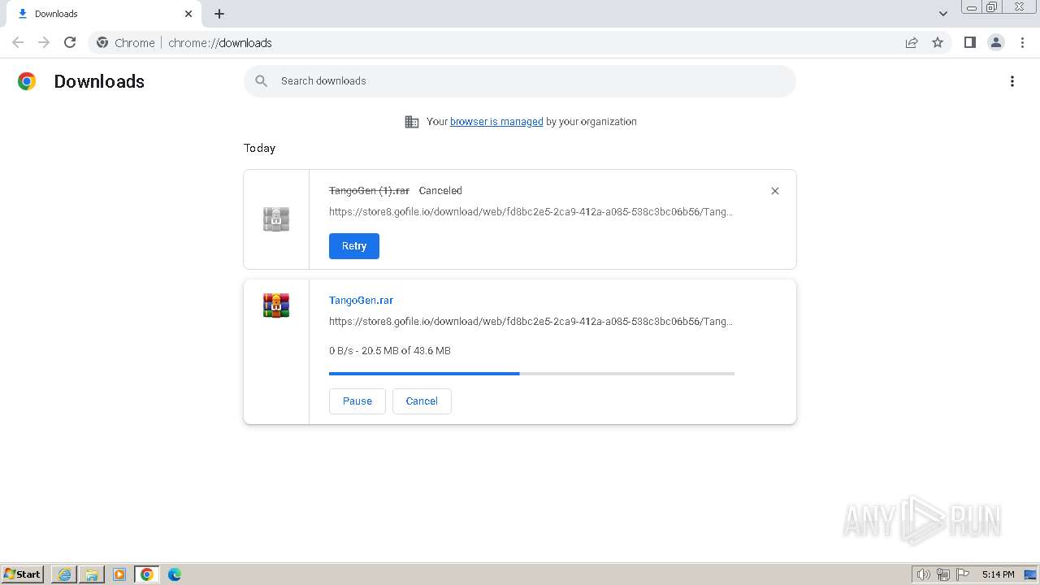Open the Windows Start menu
This screenshot has height=585, width=1040.
[x=23, y=574]
